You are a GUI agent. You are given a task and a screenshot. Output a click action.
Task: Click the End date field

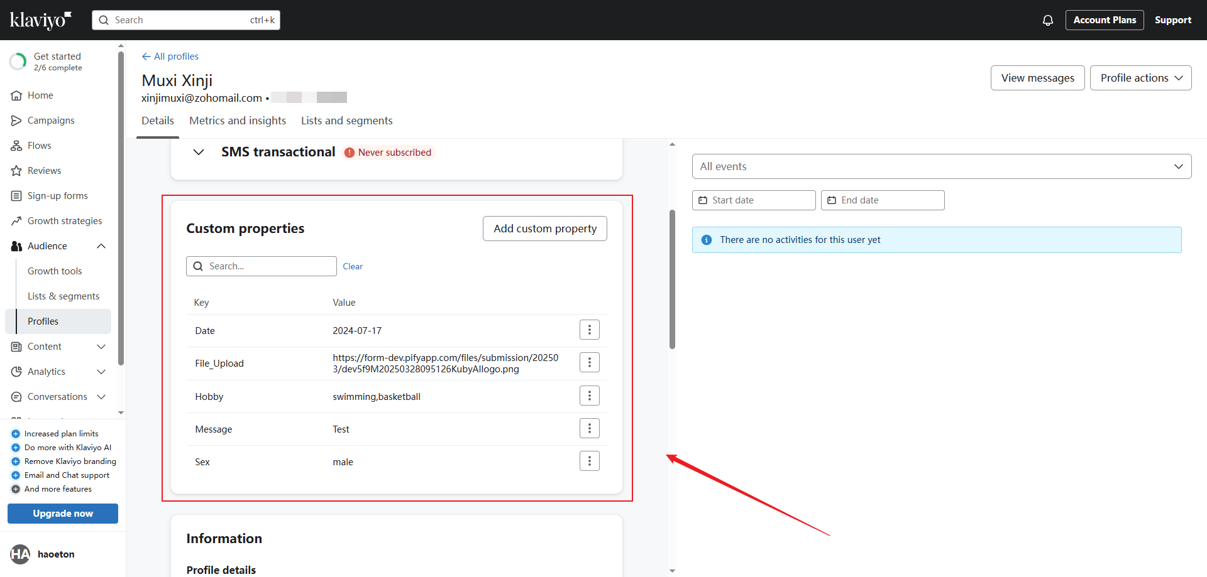[883, 200]
